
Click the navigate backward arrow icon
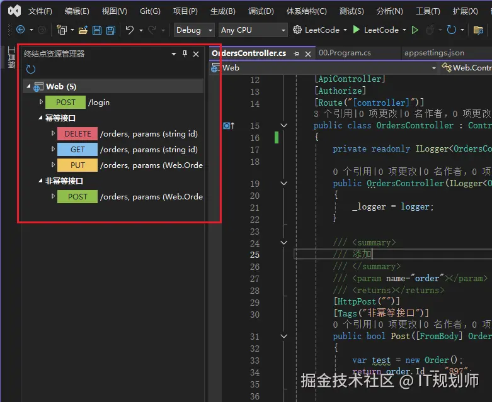coord(20,30)
